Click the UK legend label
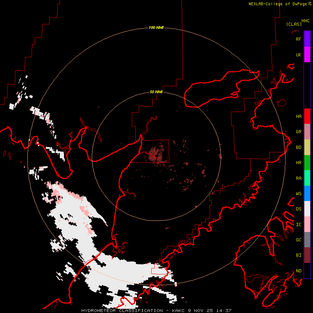 click(298, 55)
